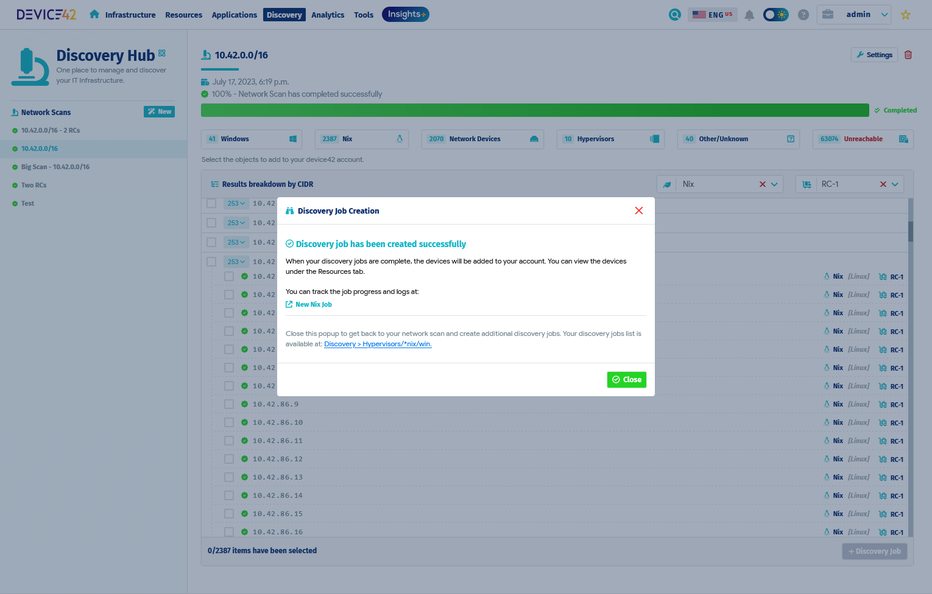Open the RC-1 filter dropdown arrow
Image resolution: width=932 pixels, height=594 pixels.
tap(895, 184)
